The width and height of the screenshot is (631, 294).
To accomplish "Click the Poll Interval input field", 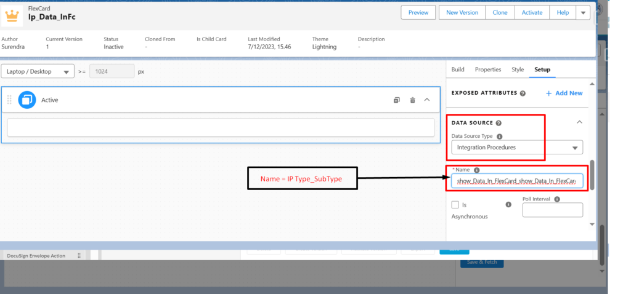I will click(x=553, y=210).
